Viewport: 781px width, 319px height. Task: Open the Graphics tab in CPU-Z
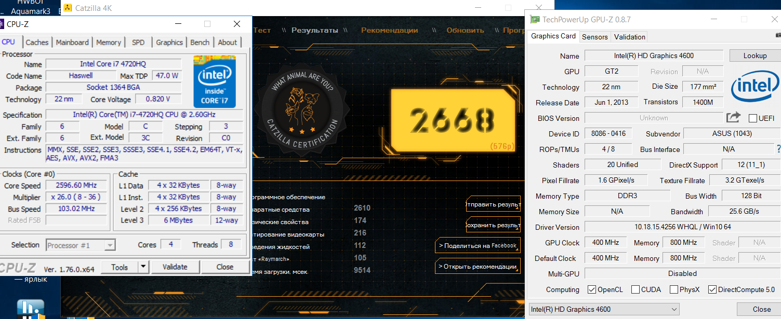169,43
